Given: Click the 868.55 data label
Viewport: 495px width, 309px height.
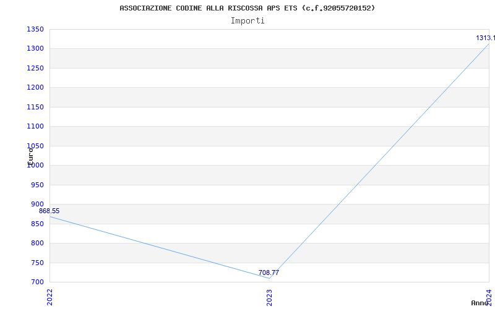Looking at the screenshot, I should click(49, 211).
